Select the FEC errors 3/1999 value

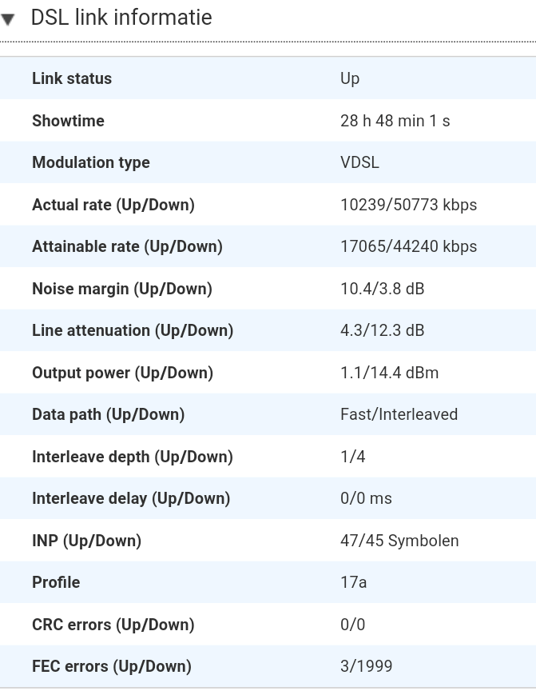(366, 666)
